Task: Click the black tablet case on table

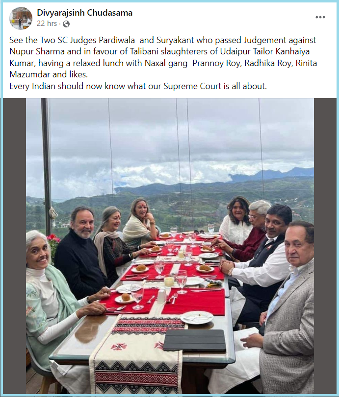Action: (x=195, y=340)
